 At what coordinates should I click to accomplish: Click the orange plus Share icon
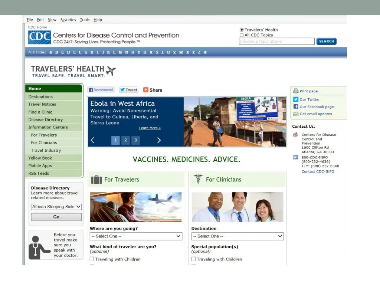pyautogui.click(x=145, y=90)
